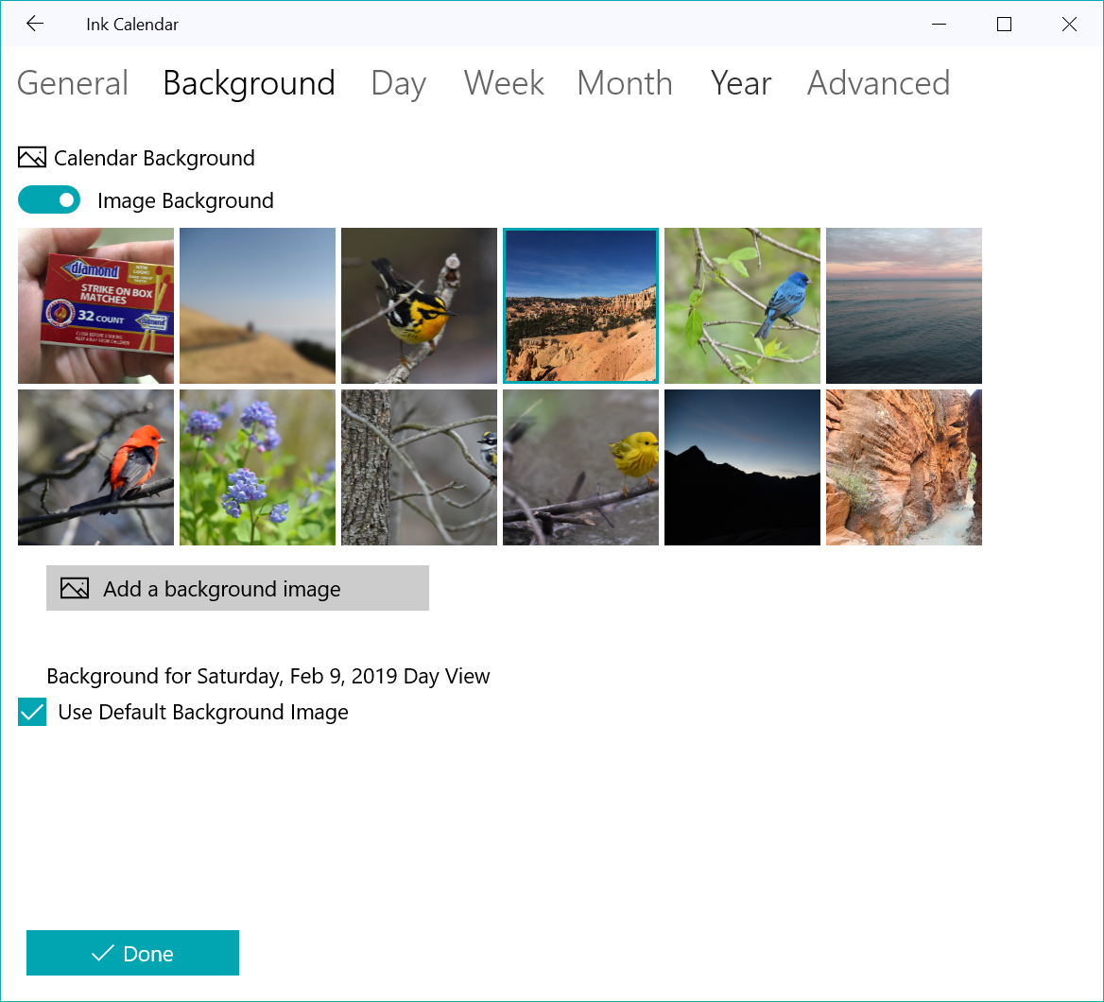Click the picture icon inside Add a background image

coord(73,588)
